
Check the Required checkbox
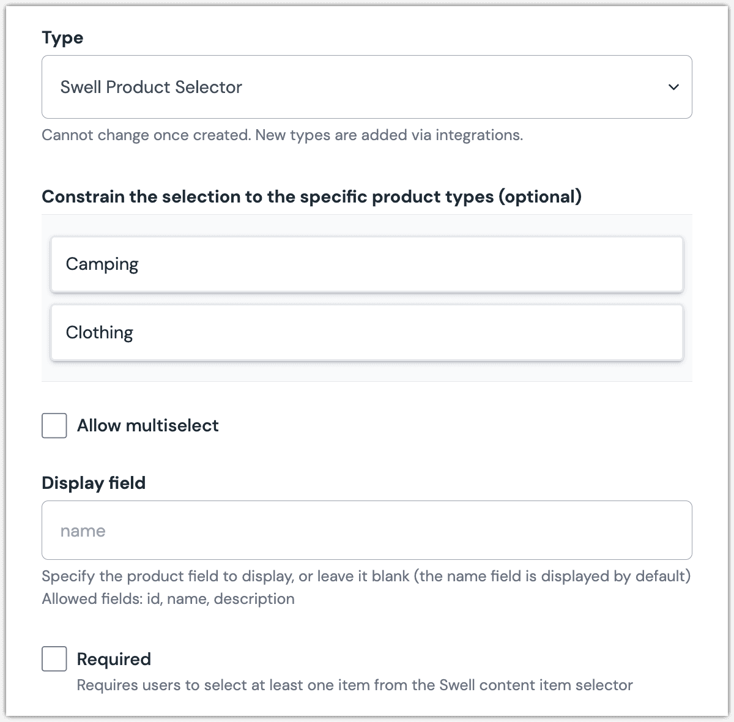point(54,659)
